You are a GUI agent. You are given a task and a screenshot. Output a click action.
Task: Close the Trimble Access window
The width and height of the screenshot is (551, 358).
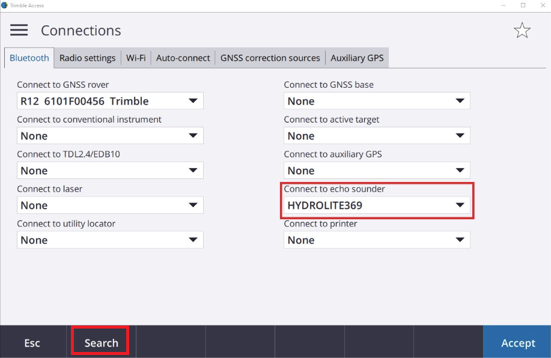543,5
